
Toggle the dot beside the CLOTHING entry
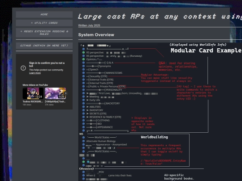click(83, 120)
